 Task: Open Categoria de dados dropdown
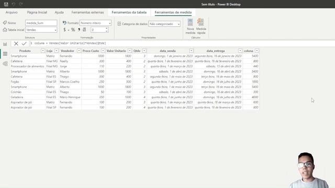[x=164, y=24]
